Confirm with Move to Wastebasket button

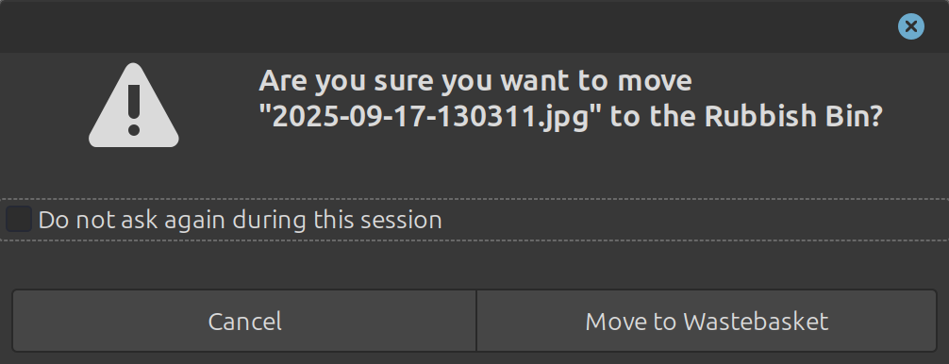click(x=707, y=321)
